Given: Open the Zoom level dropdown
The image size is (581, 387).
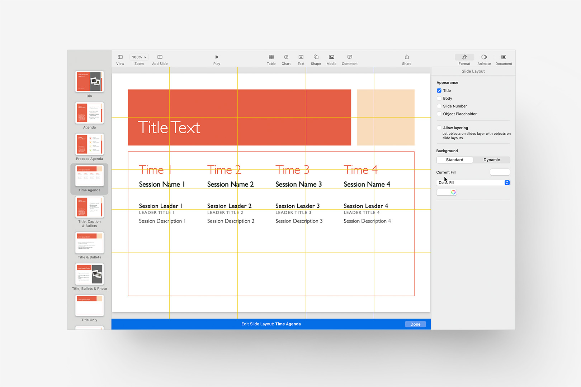Looking at the screenshot, I should (x=139, y=57).
